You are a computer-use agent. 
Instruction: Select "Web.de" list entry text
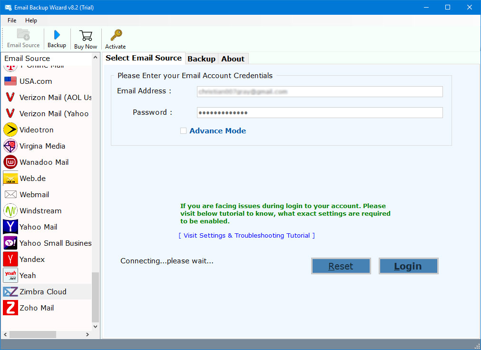[x=32, y=179]
